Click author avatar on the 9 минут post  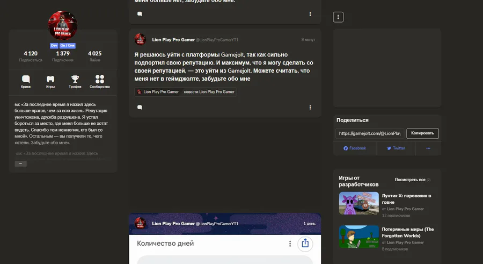pos(140,40)
